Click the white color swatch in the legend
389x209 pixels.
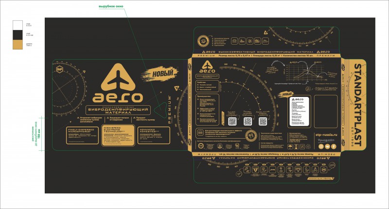[x=18, y=26]
